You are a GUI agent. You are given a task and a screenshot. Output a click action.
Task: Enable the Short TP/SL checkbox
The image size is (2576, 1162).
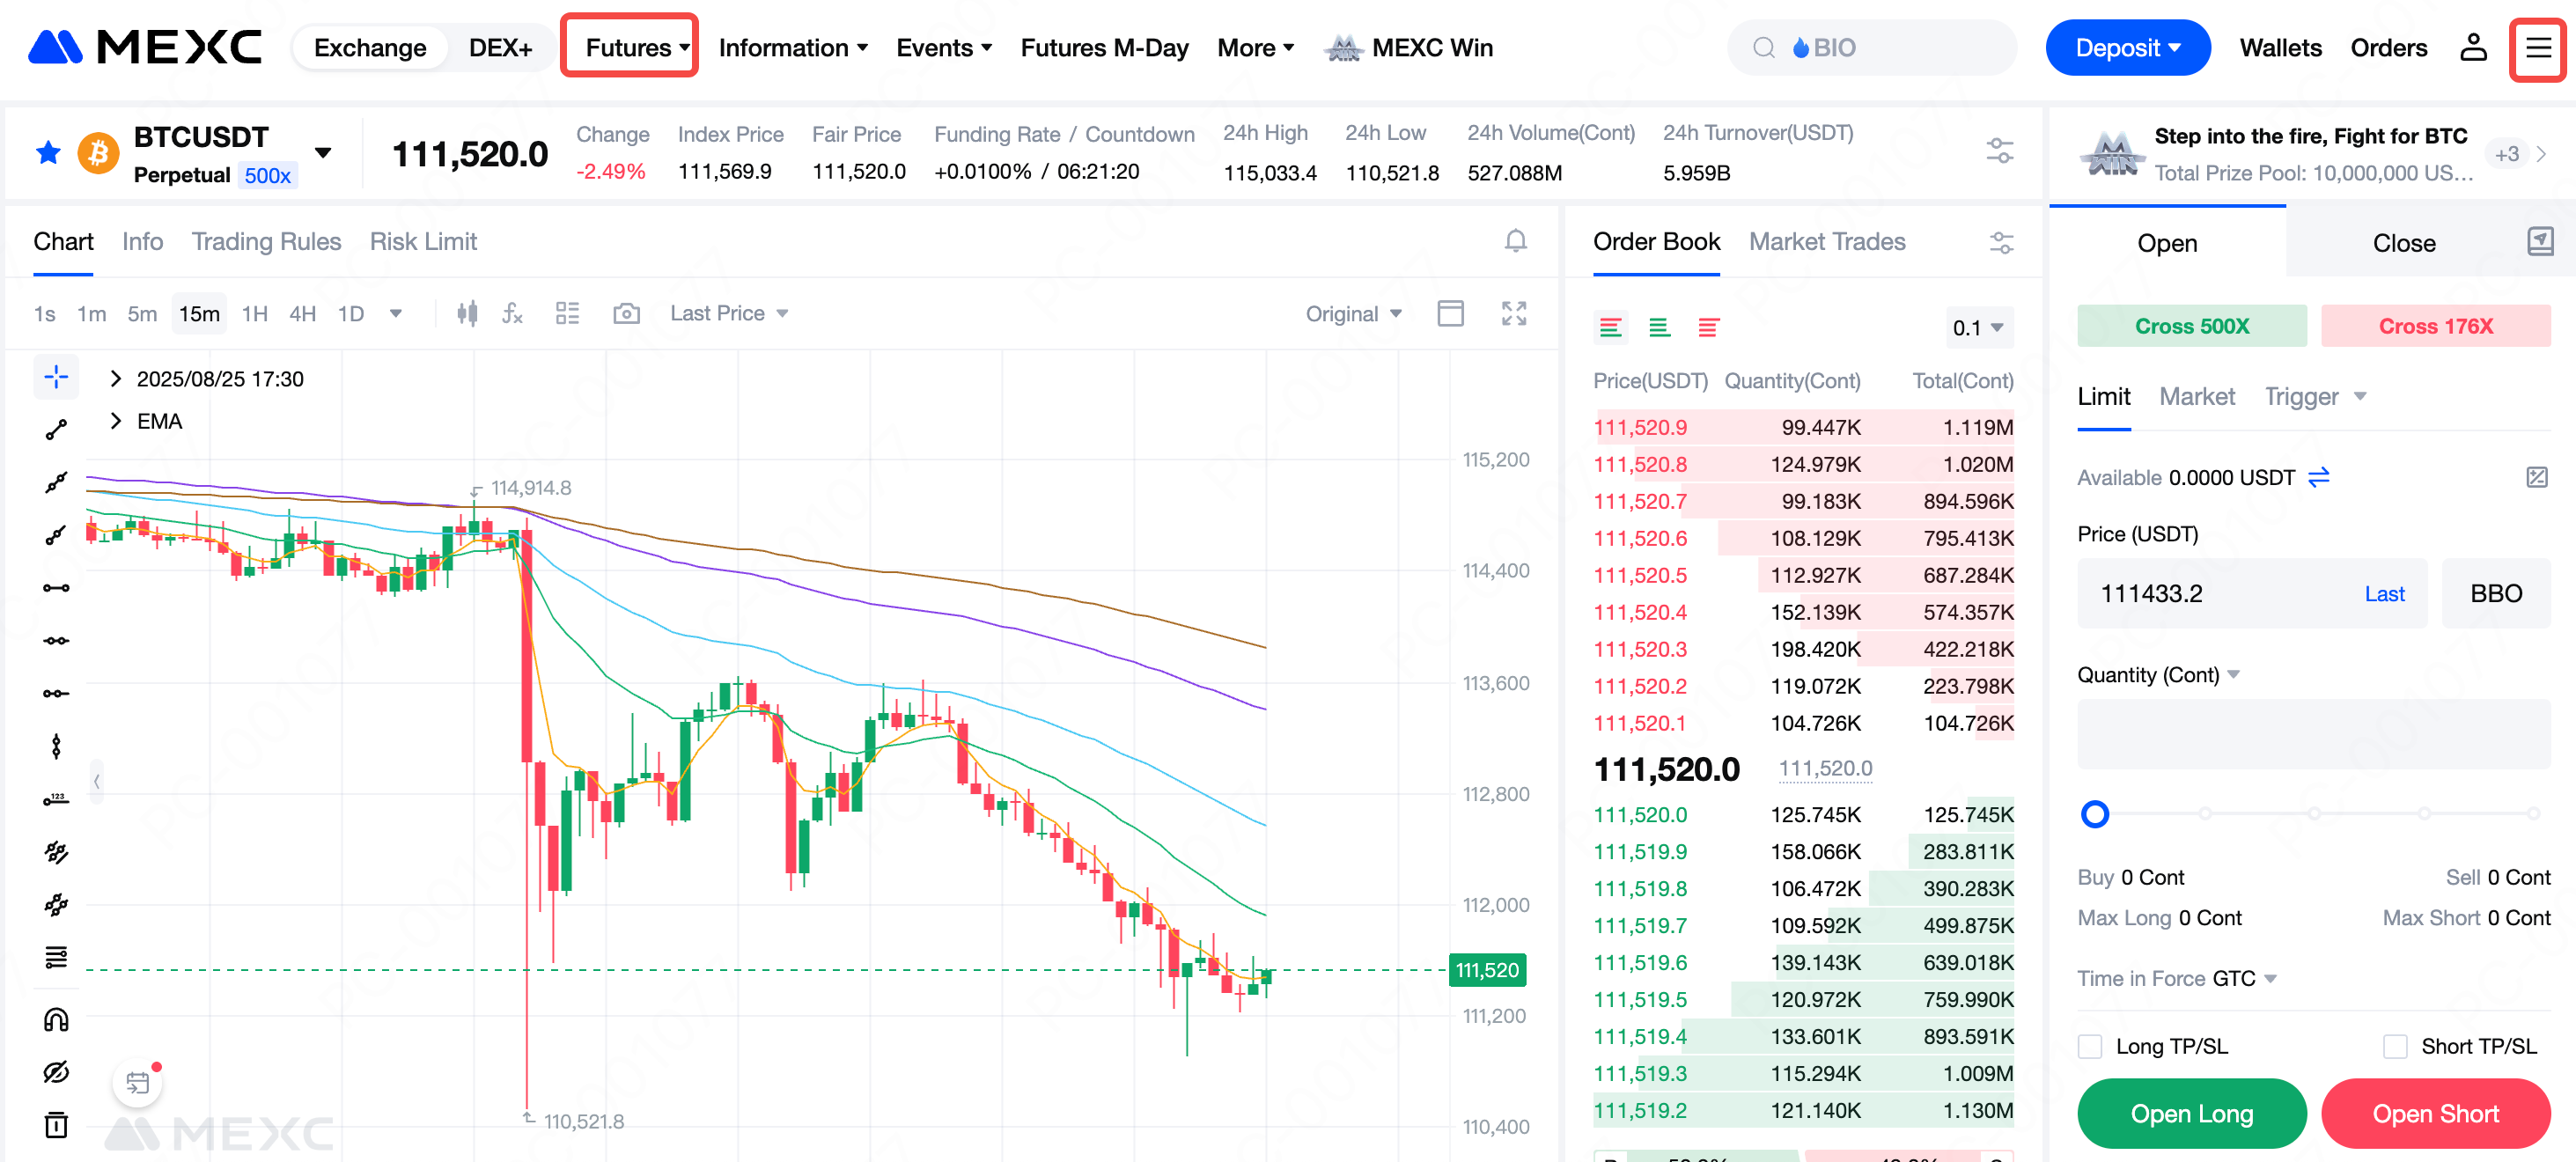click(x=2395, y=1046)
